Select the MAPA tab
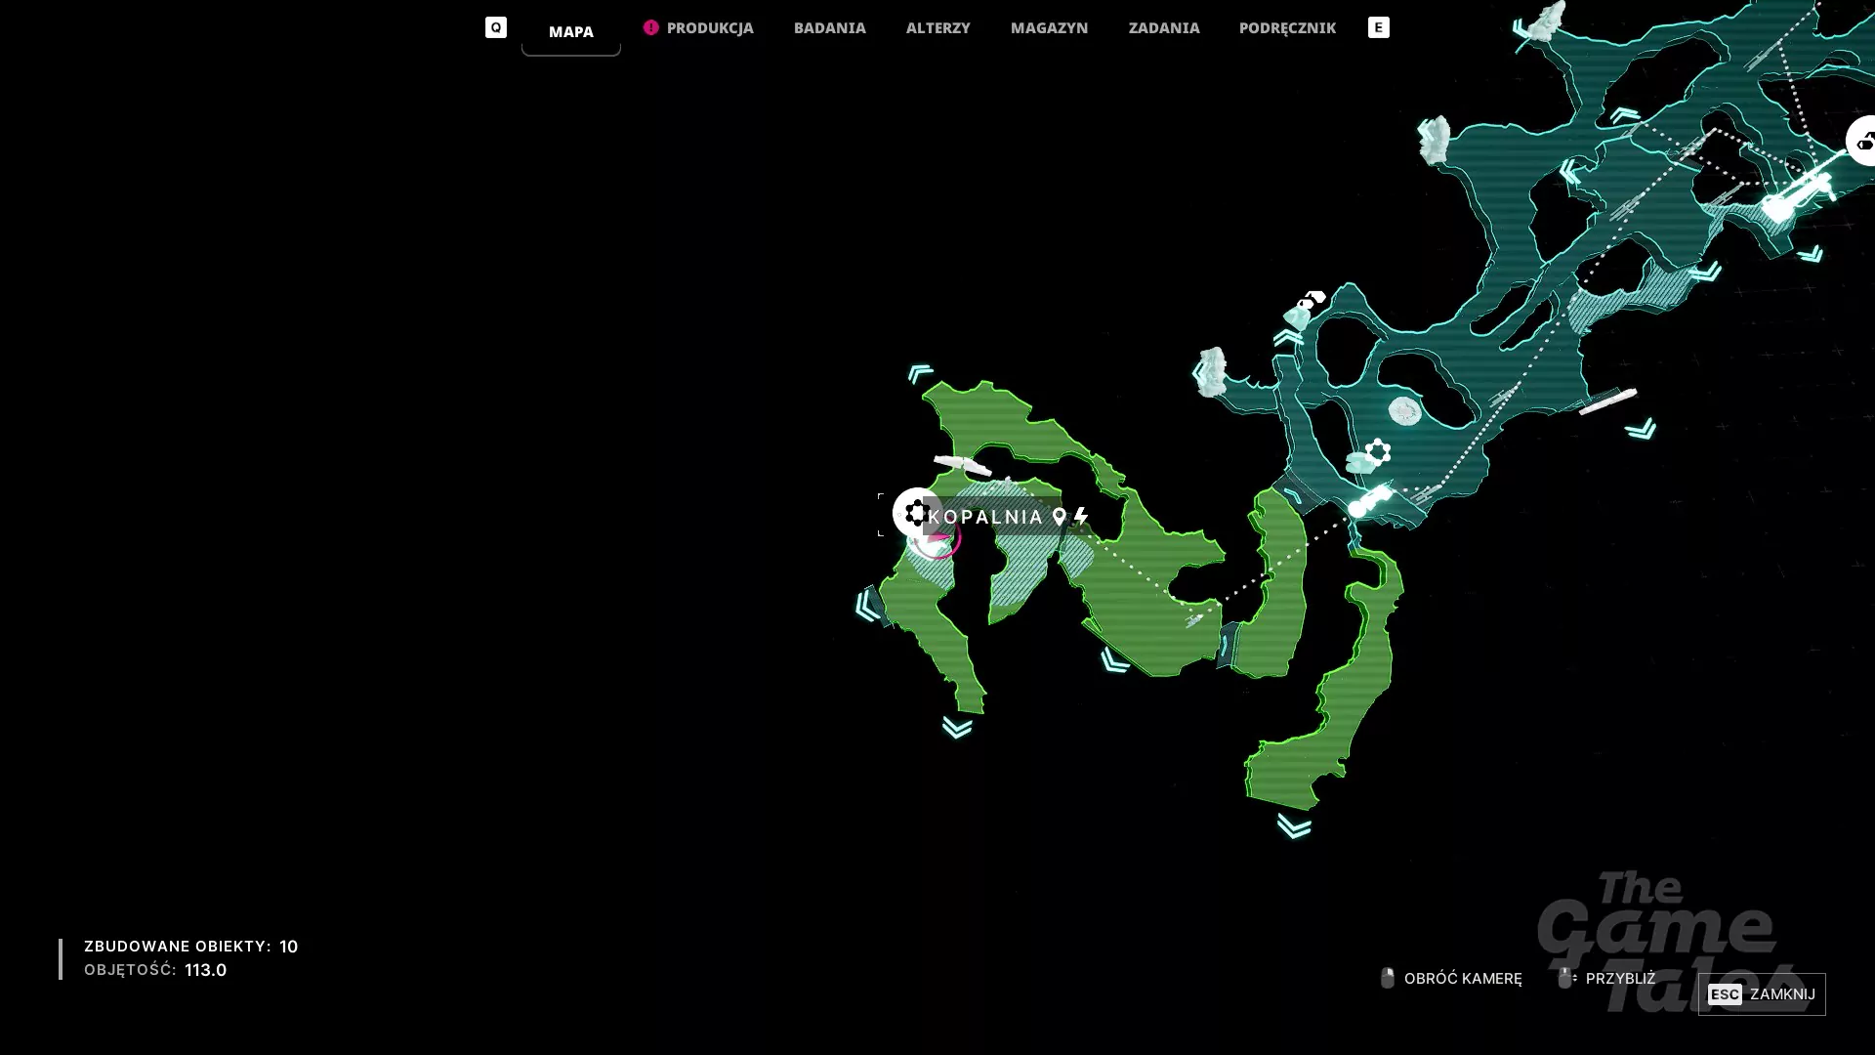This screenshot has height=1055, width=1875. 570,31
